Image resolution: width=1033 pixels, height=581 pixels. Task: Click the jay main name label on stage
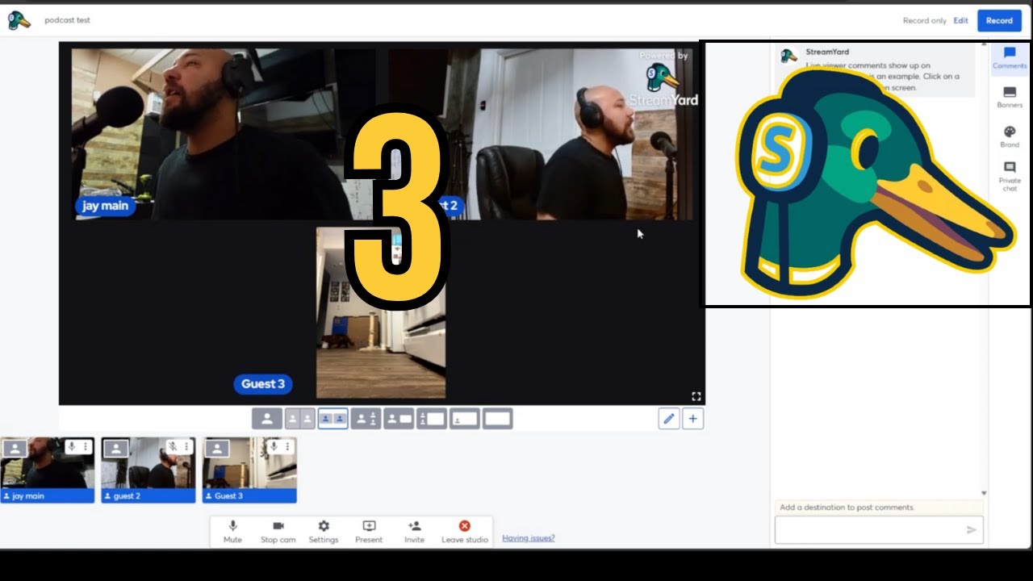tap(106, 206)
